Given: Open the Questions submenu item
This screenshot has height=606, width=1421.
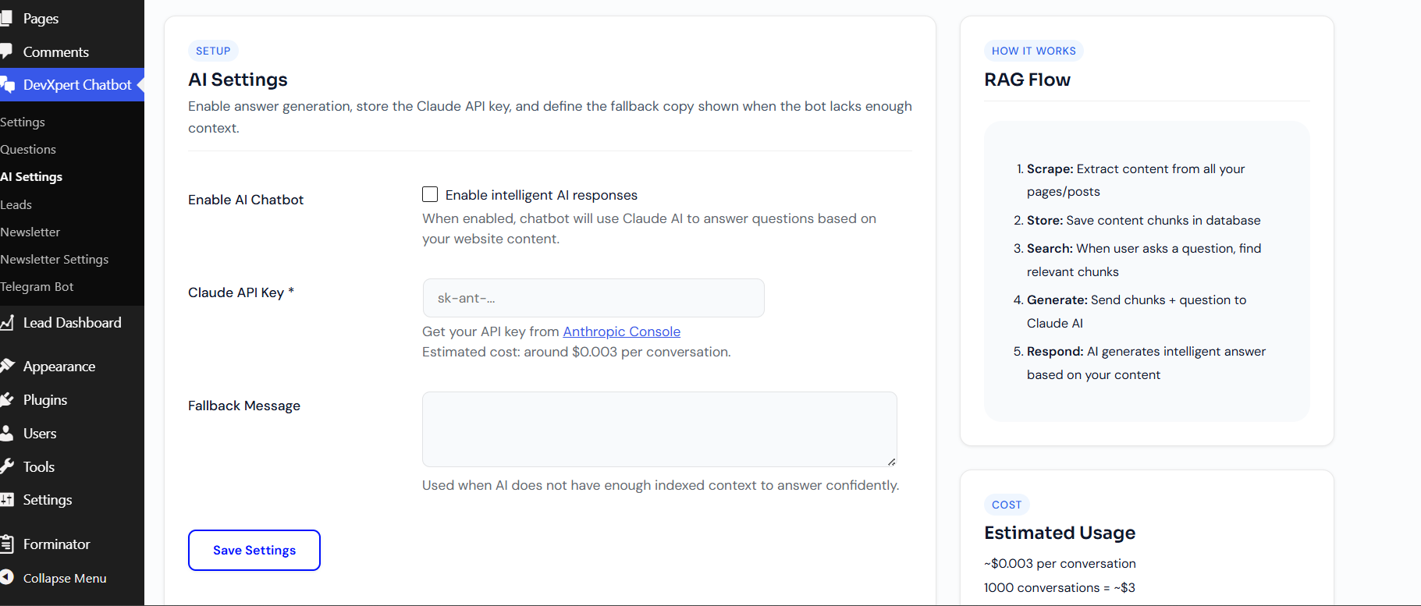Looking at the screenshot, I should (28, 149).
